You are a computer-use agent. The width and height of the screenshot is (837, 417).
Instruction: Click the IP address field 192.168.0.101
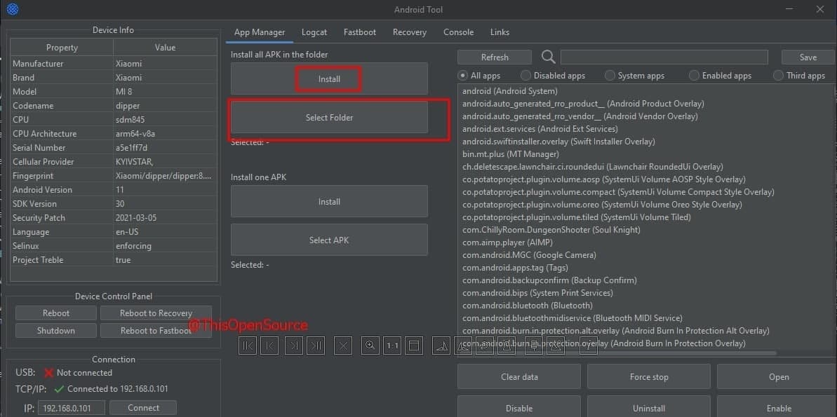pyautogui.click(x=72, y=408)
